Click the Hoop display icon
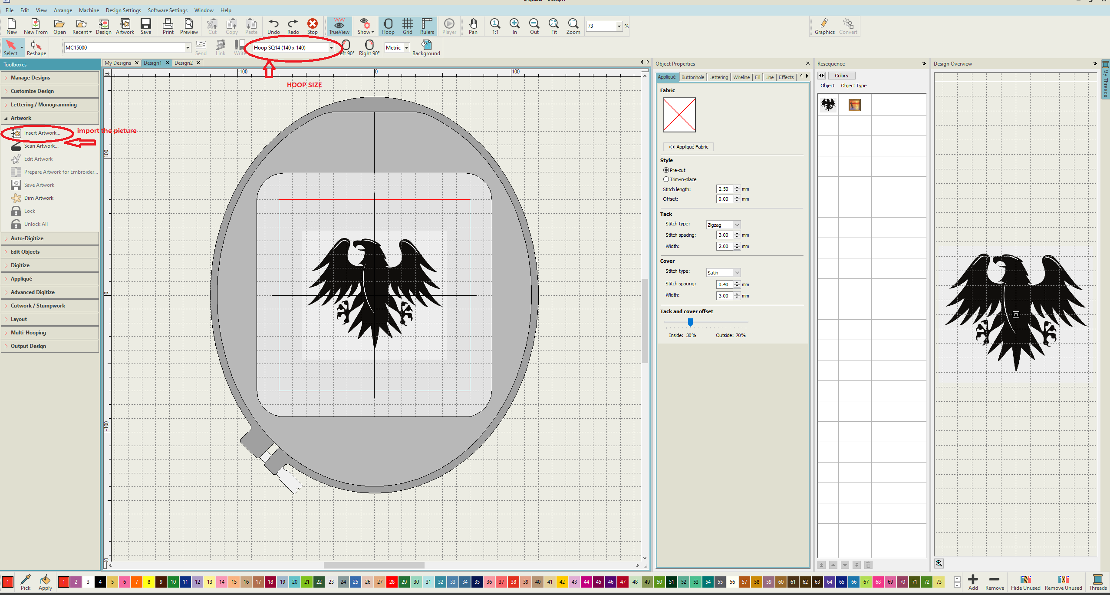This screenshot has height=595, width=1110. [x=388, y=26]
